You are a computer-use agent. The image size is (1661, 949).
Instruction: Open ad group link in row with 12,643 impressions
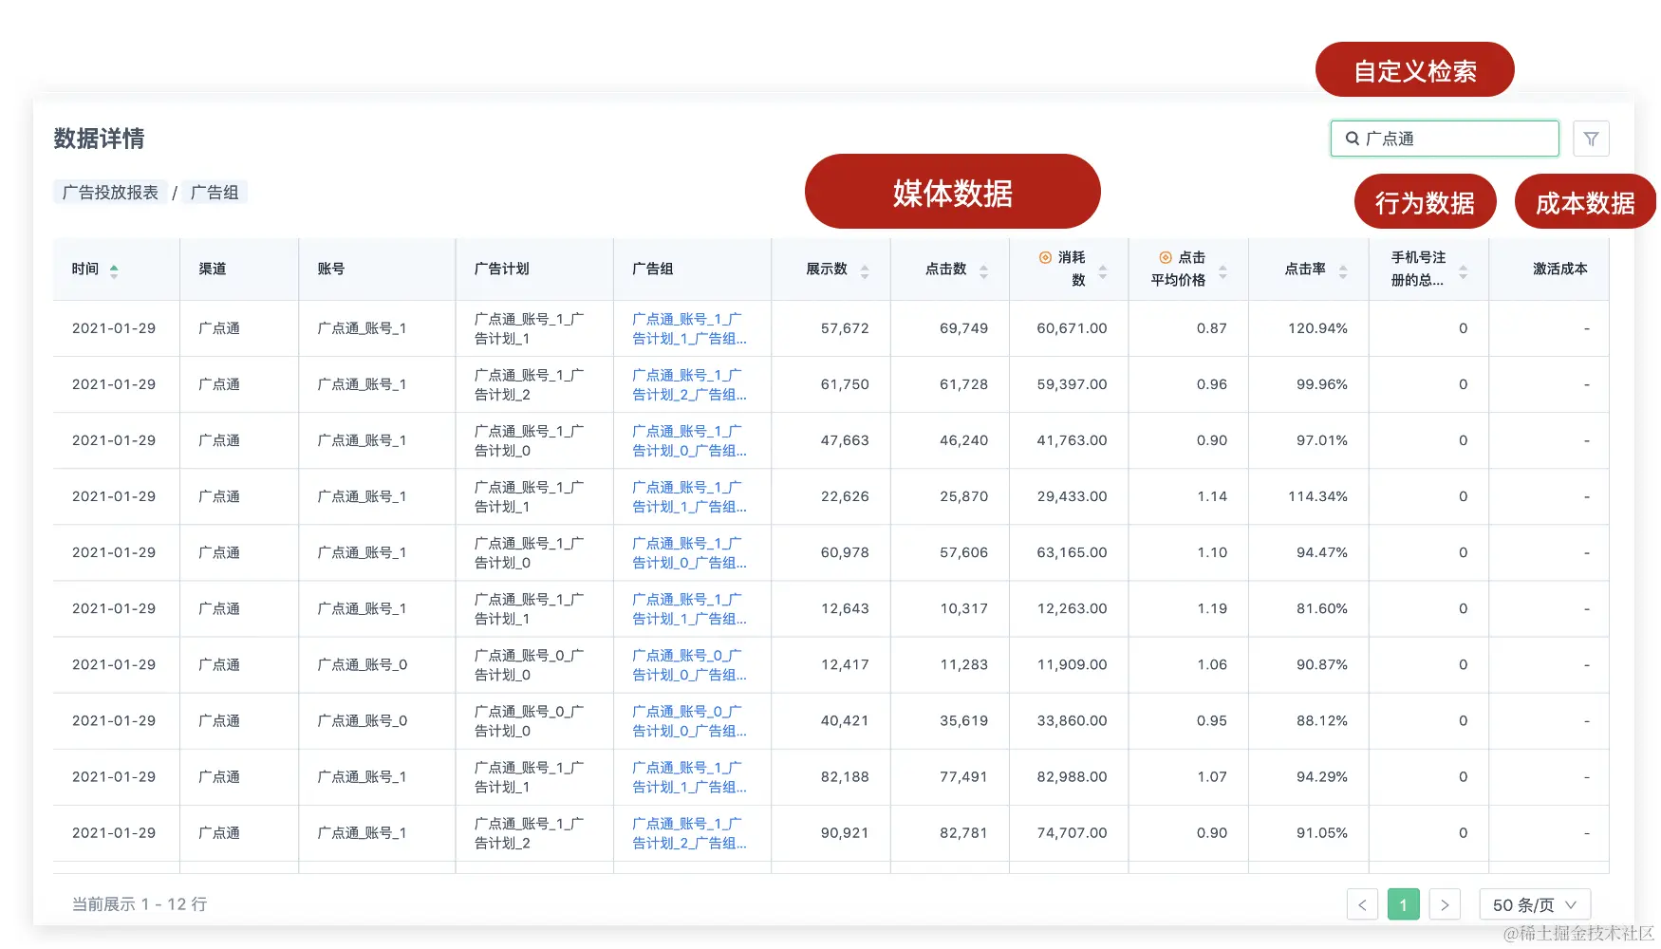689,608
